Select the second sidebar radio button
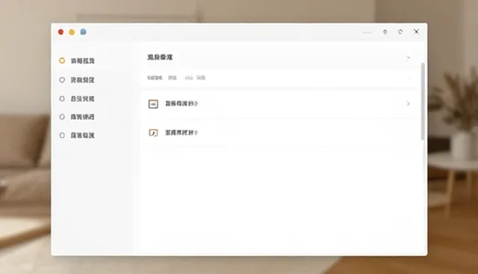478x274 pixels. tap(62, 80)
